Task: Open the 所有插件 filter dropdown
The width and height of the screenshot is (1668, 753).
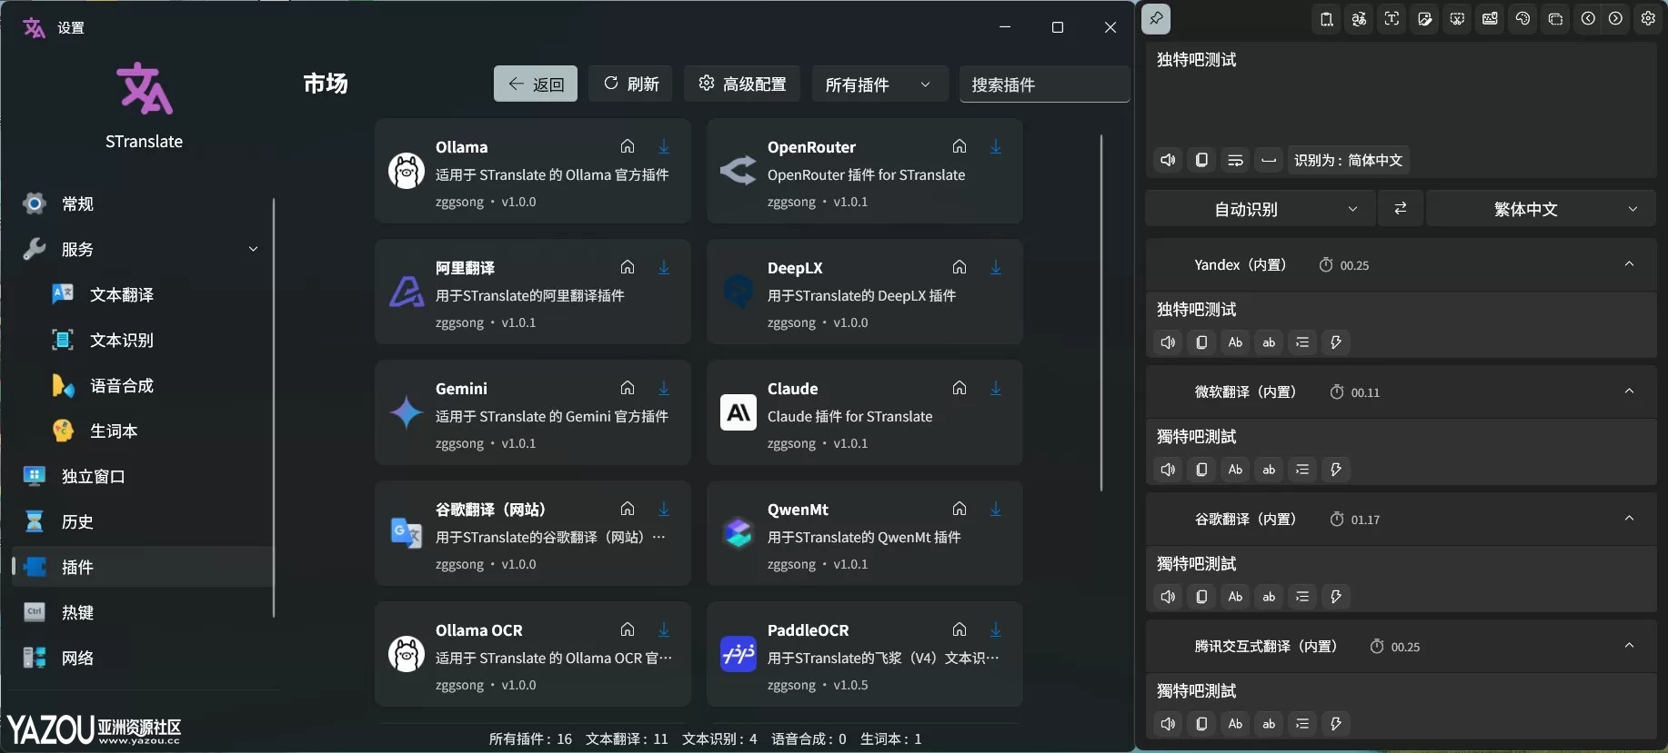Action: click(879, 84)
